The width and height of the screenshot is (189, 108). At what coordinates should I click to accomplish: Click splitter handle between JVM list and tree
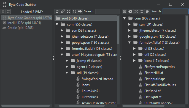[53, 58]
